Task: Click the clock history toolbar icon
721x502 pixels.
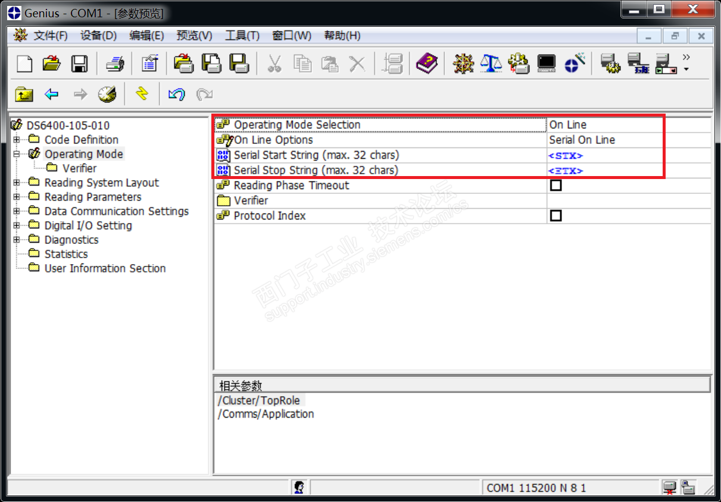Action: tap(107, 94)
